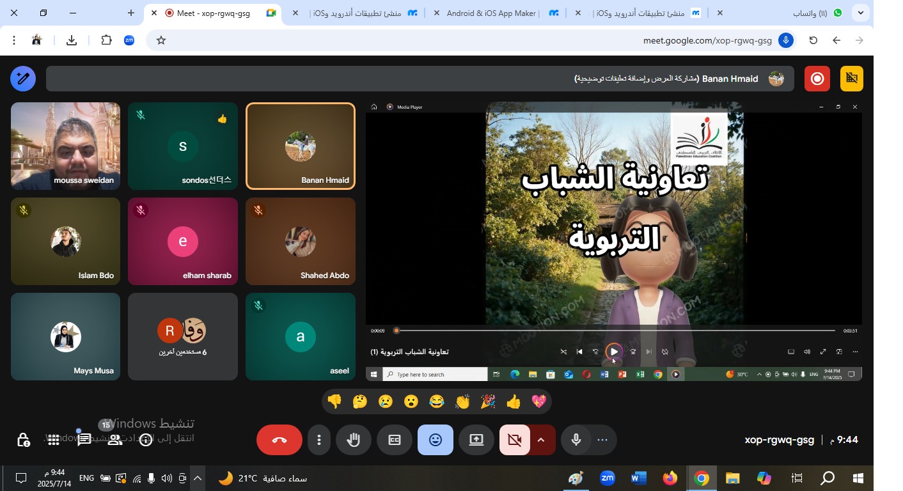Click volume icon in shared Media Player
903x491 pixels.
tap(807, 352)
